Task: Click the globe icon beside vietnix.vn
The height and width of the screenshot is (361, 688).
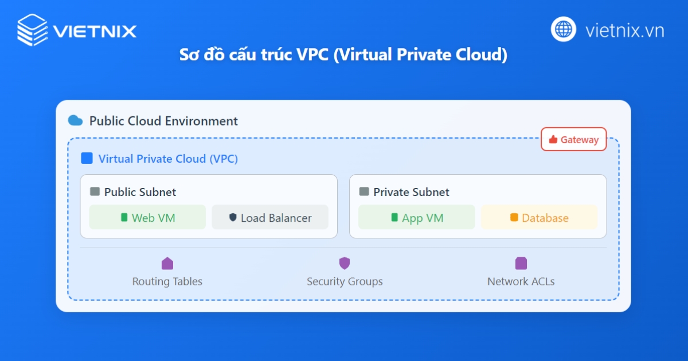Action: point(564,29)
